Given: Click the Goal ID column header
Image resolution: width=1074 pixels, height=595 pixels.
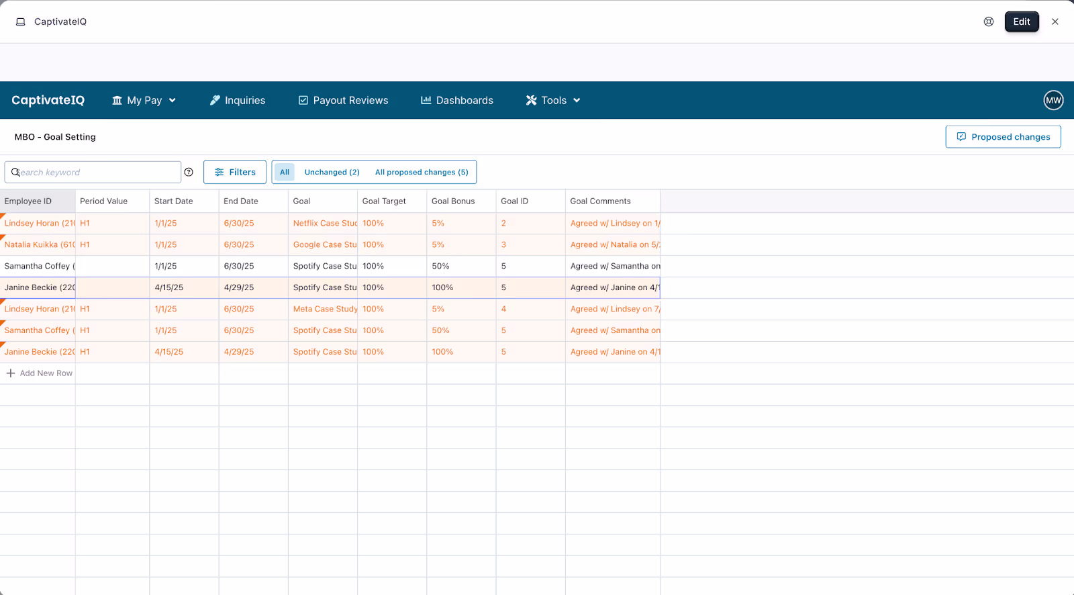Looking at the screenshot, I should 530,201.
